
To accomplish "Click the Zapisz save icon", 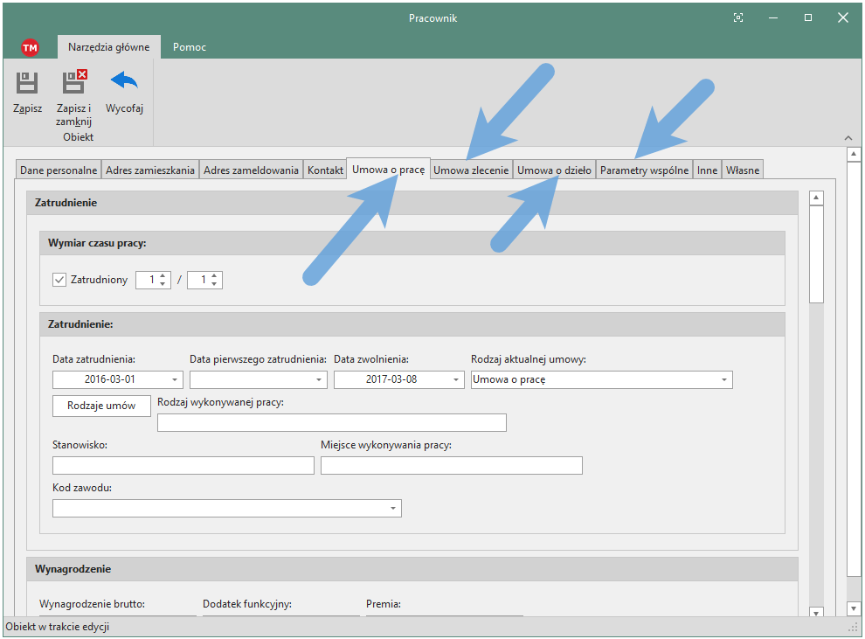I will 27,84.
